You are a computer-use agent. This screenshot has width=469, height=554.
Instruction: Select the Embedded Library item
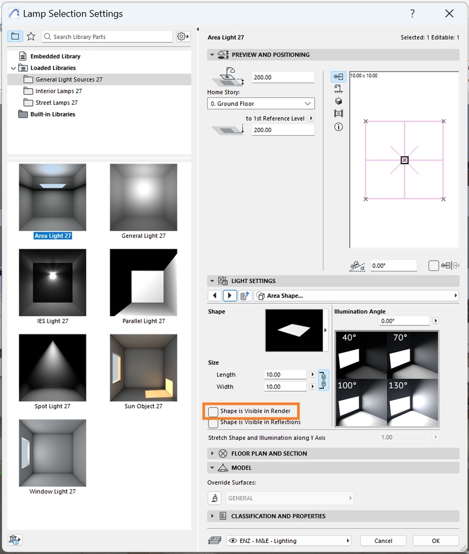pyautogui.click(x=55, y=56)
